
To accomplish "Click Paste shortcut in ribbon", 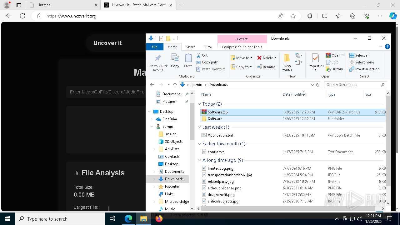I will point(210,69).
